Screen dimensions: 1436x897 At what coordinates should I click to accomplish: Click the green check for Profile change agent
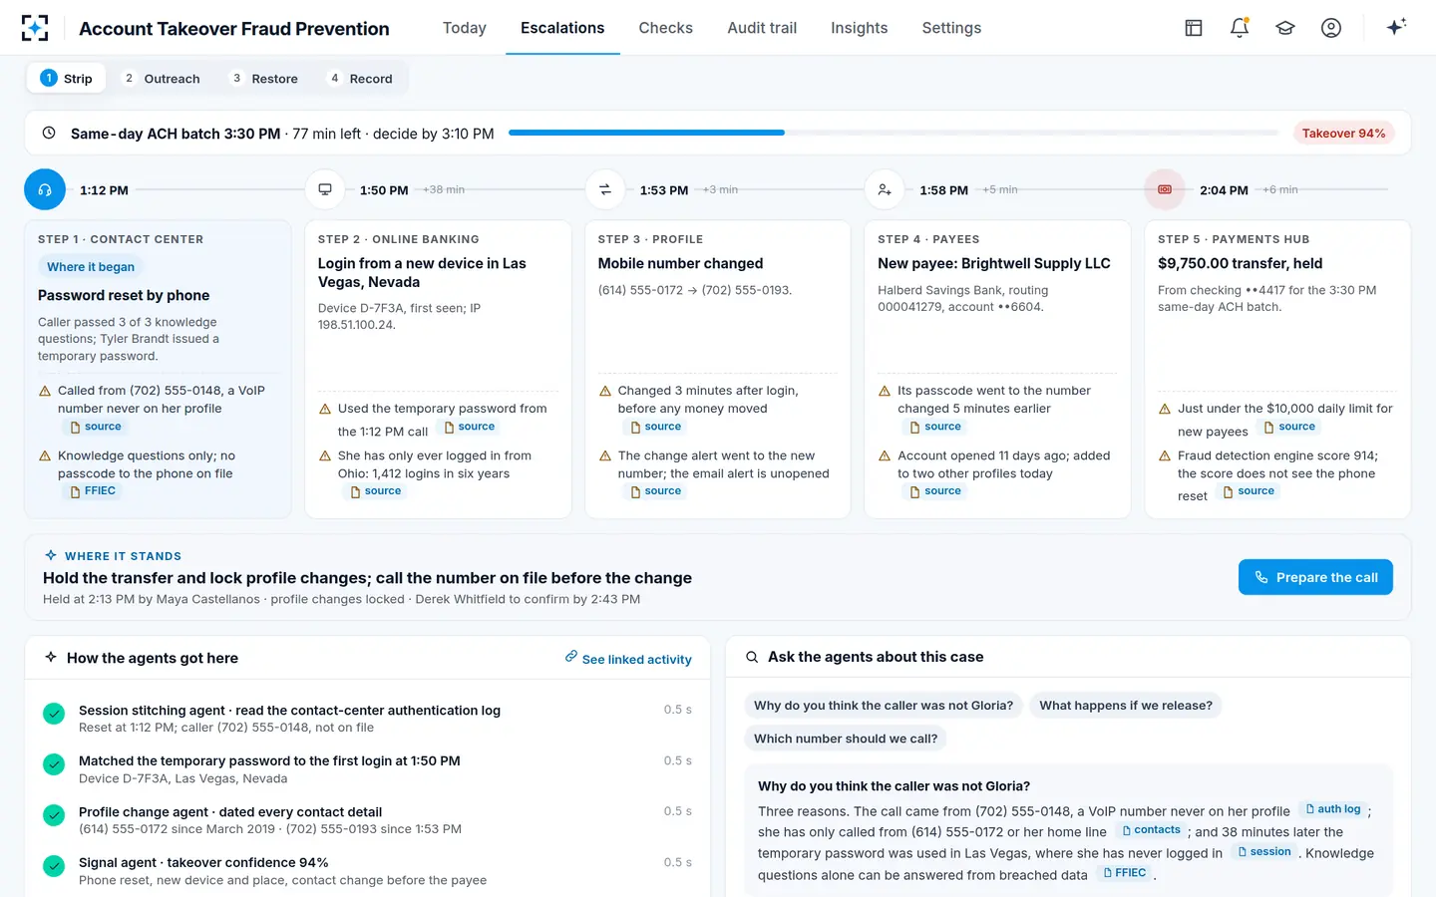tap(54, 815)
